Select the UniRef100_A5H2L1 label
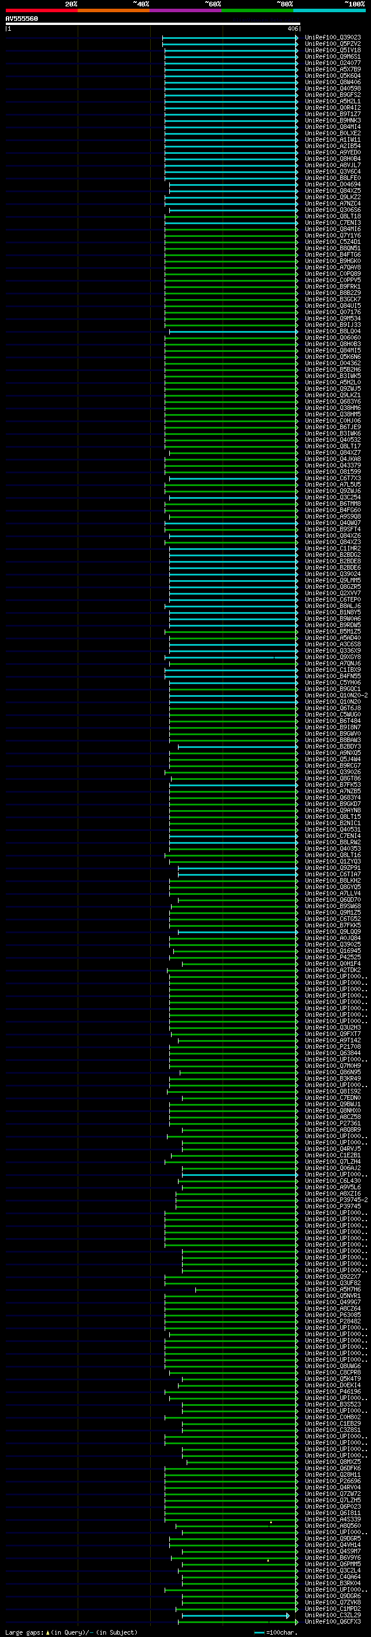The image size is (371, 1637). 332,101
